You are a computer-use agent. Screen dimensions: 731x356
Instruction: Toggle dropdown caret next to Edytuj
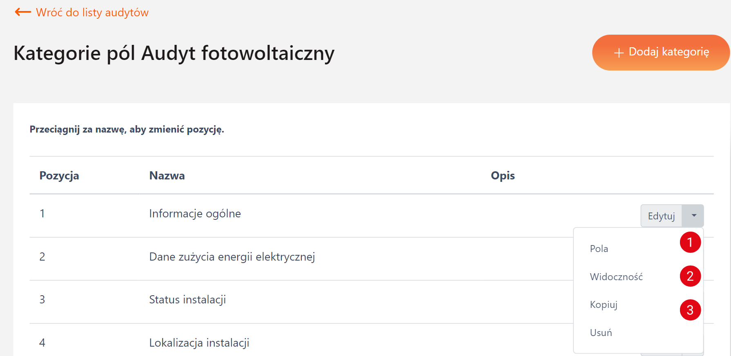point(693,216)
